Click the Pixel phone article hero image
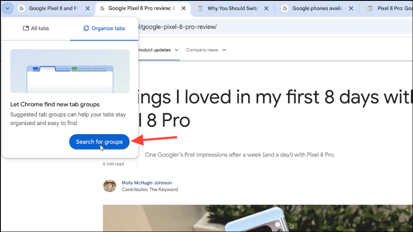The width and height of the screenshot is (413, 232). [x=258, y=218]
